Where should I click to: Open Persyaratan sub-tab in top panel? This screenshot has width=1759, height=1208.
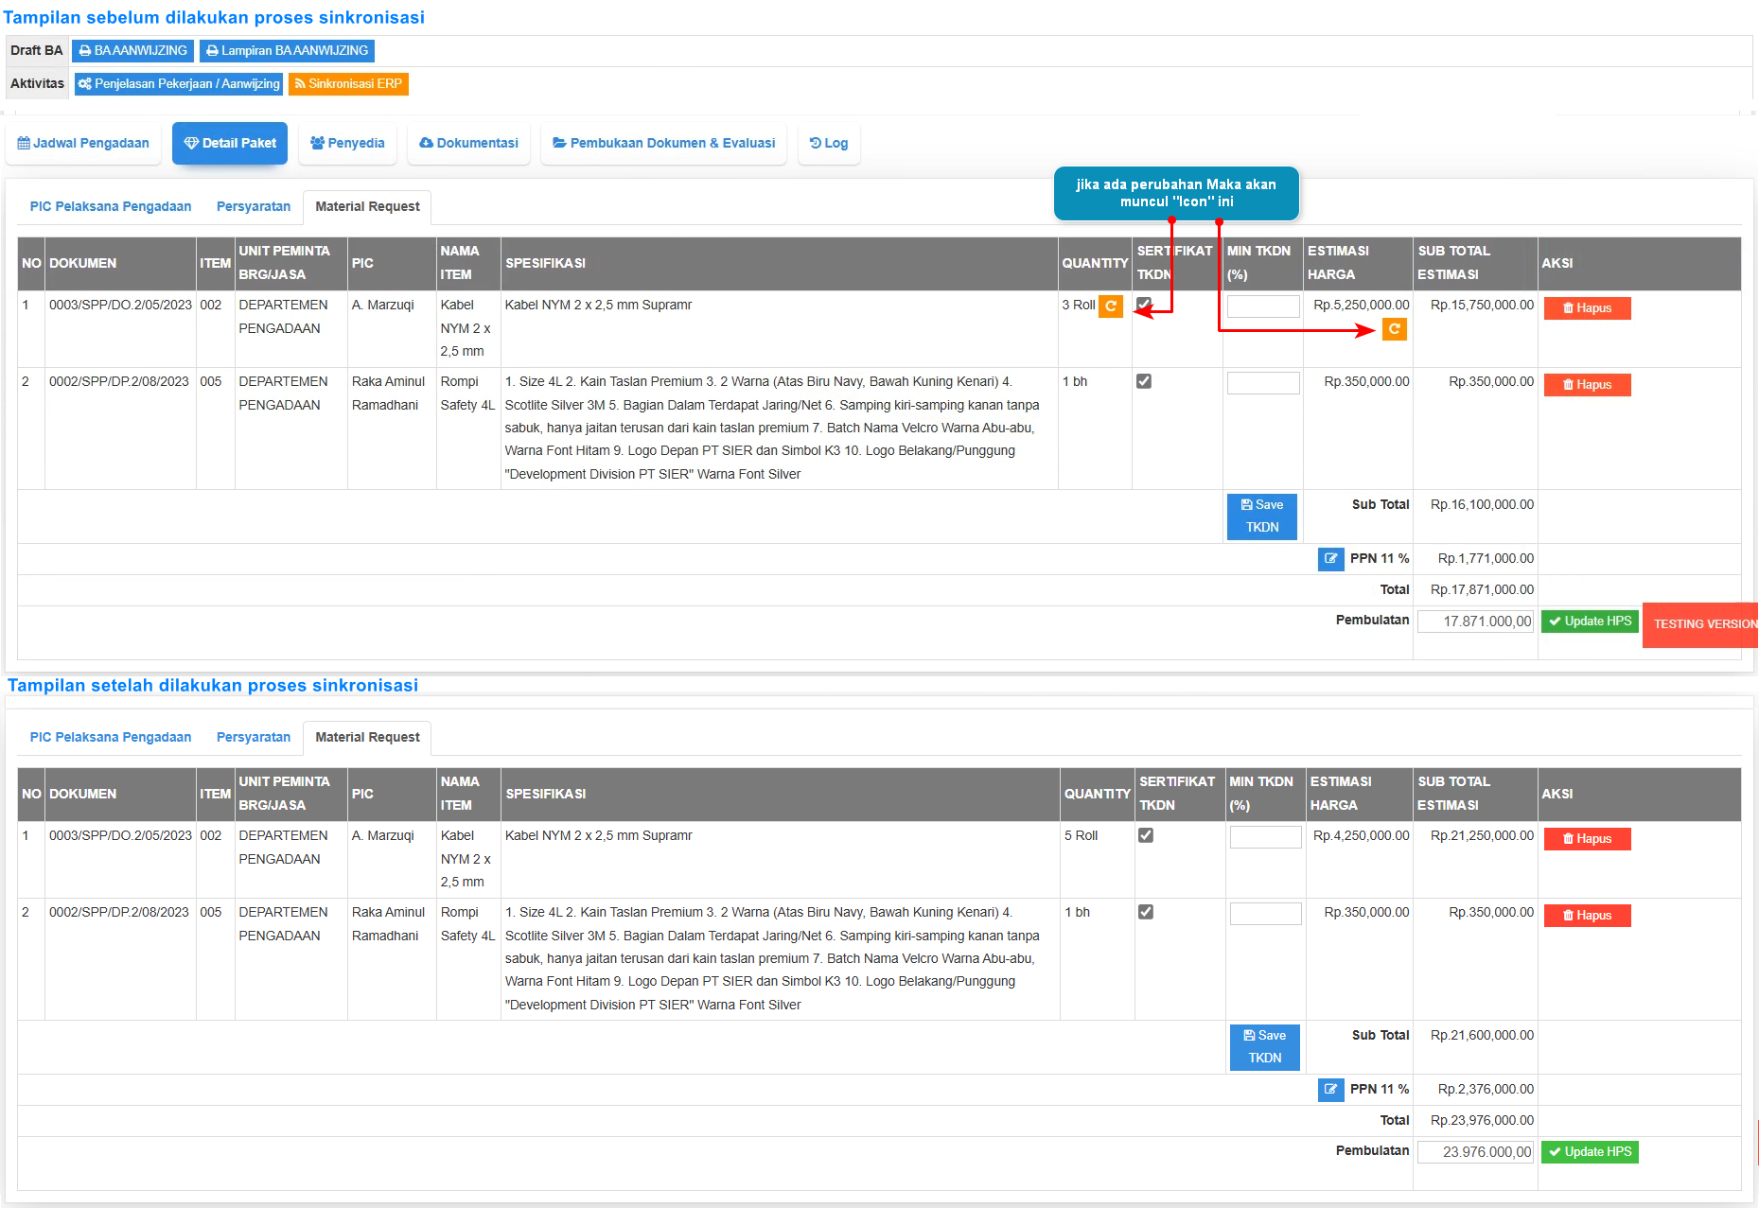(x=253, y=207)
